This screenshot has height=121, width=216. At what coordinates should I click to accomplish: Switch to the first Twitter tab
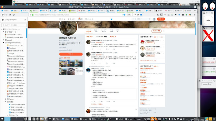[5, 10]
